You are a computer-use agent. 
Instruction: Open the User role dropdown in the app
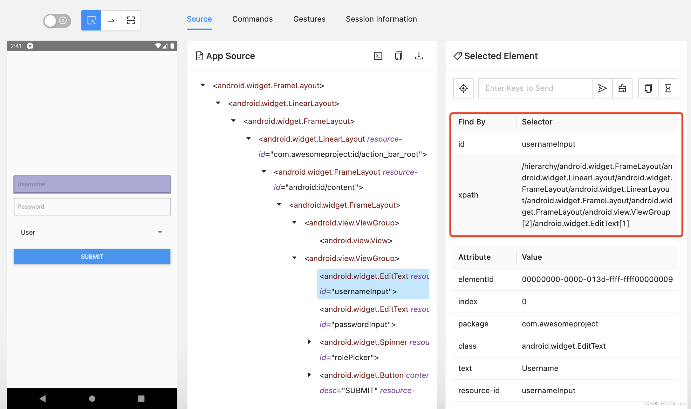click(x=92, y=232)
